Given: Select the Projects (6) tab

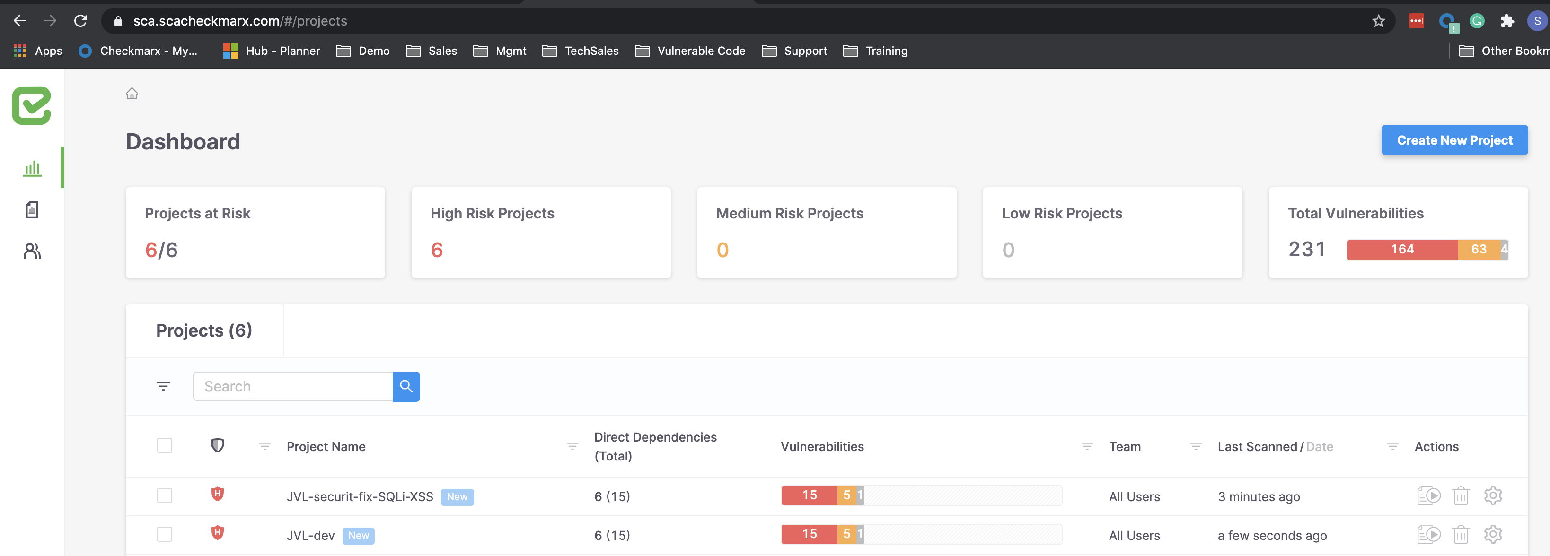Looking at the screenshot, I should 204,330.
